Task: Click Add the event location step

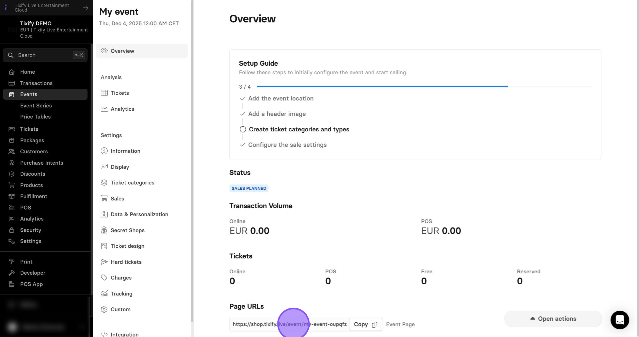Action: [281, 98]
